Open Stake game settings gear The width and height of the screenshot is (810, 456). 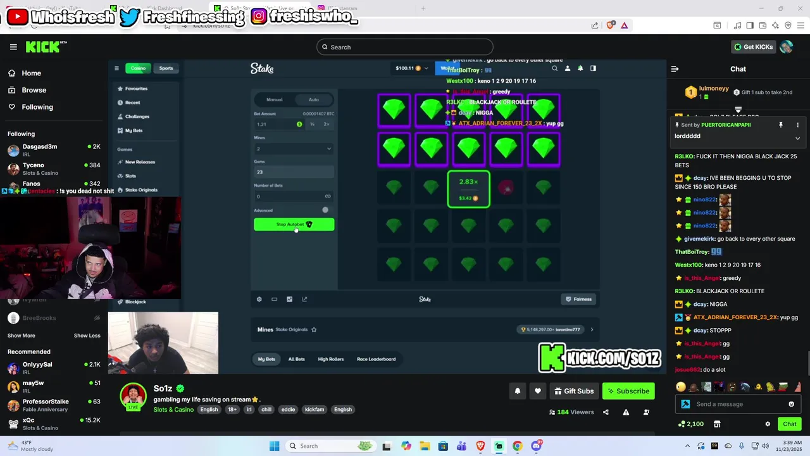[x=259, y=299]
